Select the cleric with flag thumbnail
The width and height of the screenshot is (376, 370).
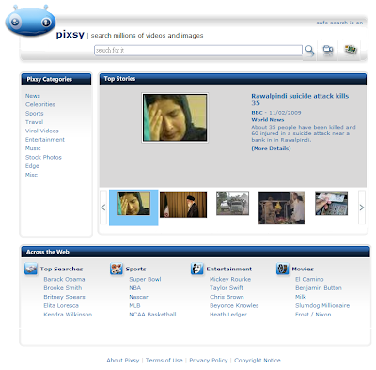[x=183, y=205]
